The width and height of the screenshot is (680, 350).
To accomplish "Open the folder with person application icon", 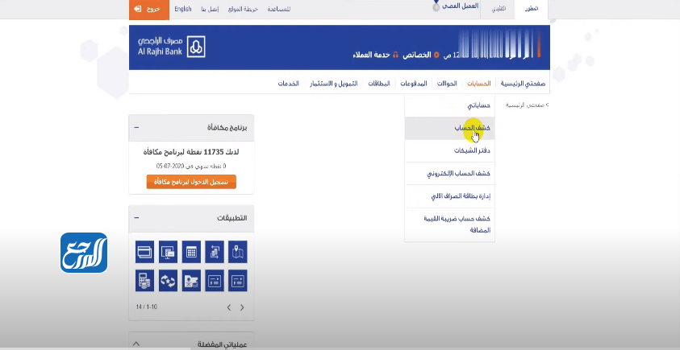I will (191, 280).
